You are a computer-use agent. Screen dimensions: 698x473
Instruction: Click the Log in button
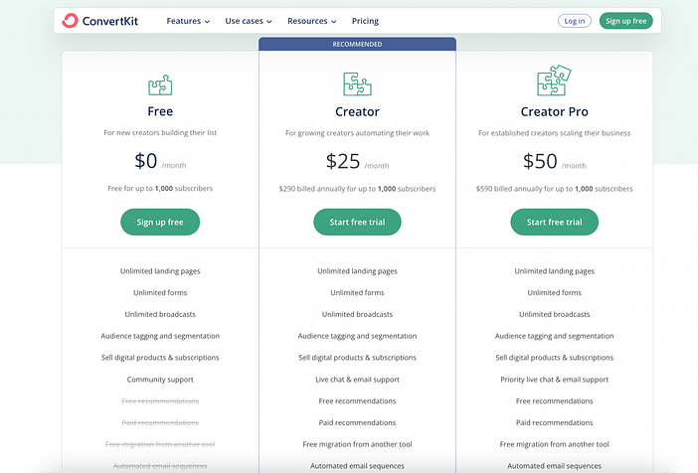tap(575, 21)
